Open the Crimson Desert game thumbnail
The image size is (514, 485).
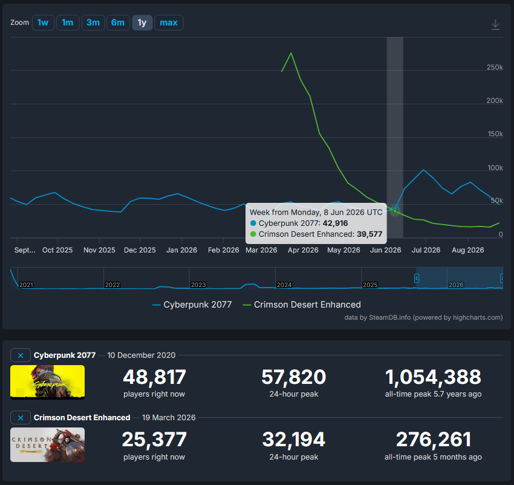tap(48, 444)
